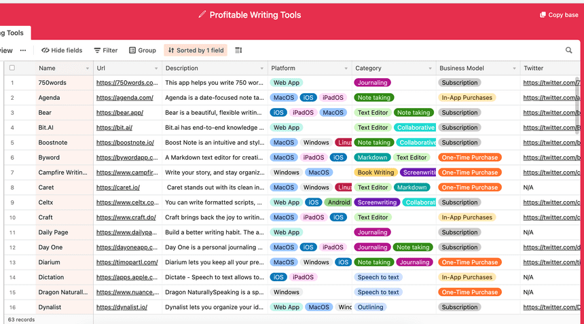Expand the Url column dropdown arrow
Viewport: 584px width, 324px height.
[156, 69]
